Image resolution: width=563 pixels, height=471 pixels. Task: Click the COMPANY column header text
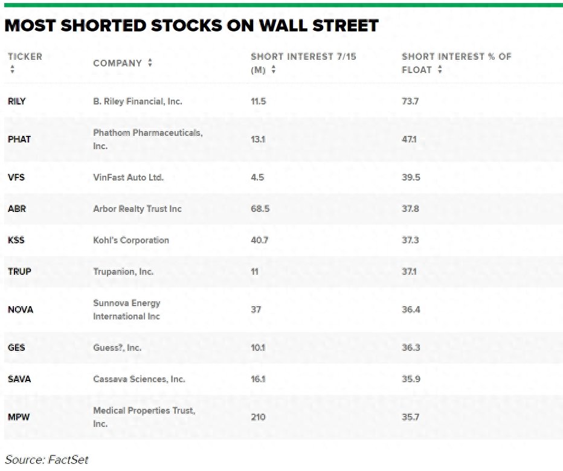coord(118,63)
